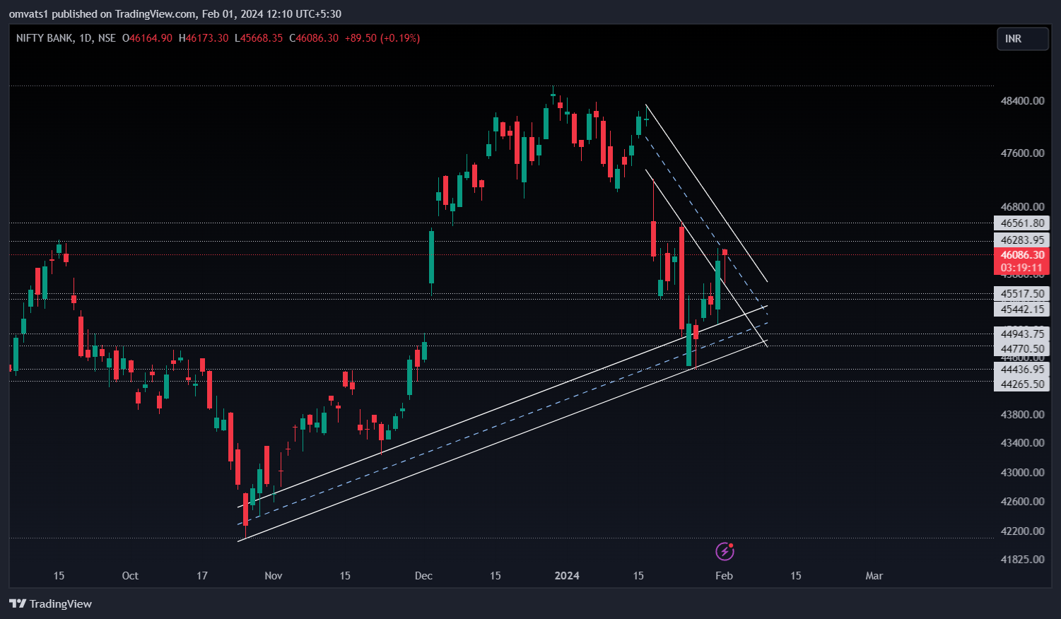Click the 42200.00 price axis tick

point(1022,531)
